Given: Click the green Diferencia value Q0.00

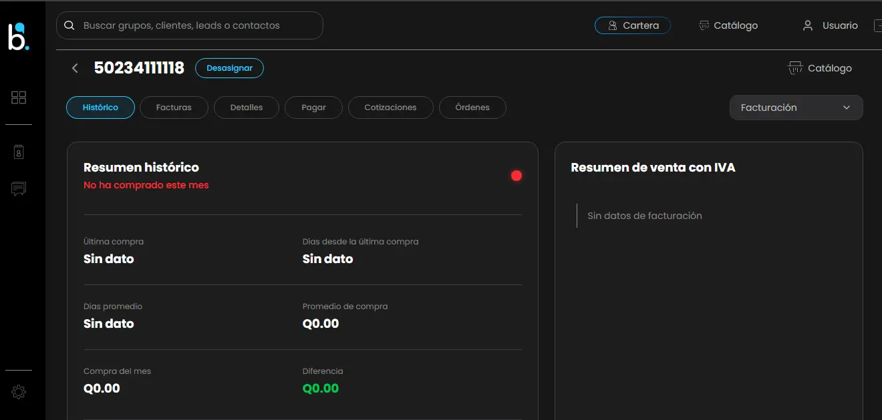Looking at the screenshot, I should [321, 389].
